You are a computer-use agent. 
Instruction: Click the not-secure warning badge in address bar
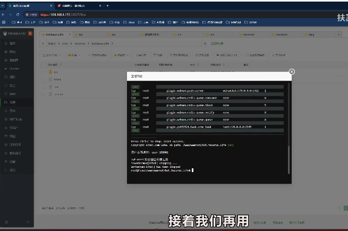tap(31, 15)
